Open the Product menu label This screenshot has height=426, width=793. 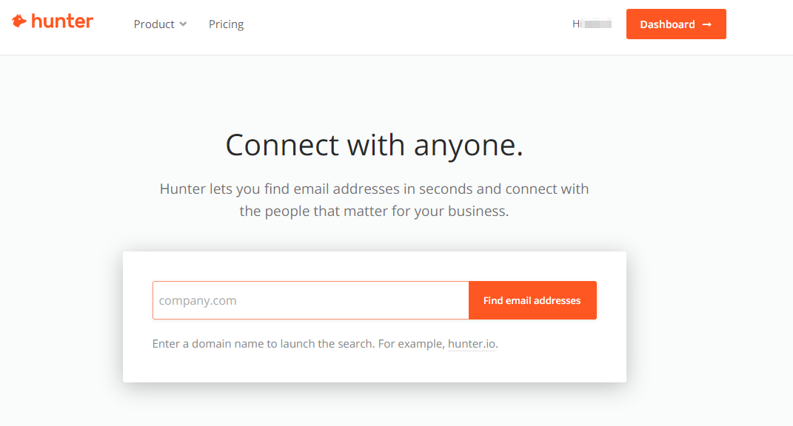pyautogui.click(x=154, y=24)
